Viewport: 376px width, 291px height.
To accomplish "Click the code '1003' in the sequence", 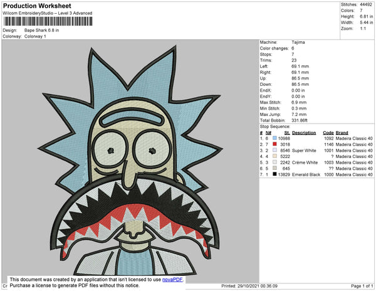I will pyautogui.click(x=329, y=162).
